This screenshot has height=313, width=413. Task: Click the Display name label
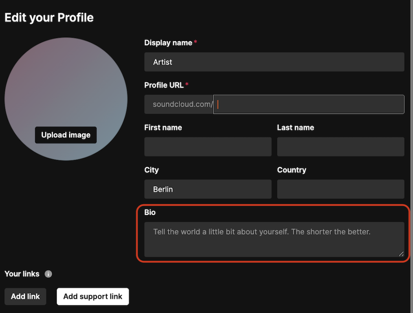point(168,42)
